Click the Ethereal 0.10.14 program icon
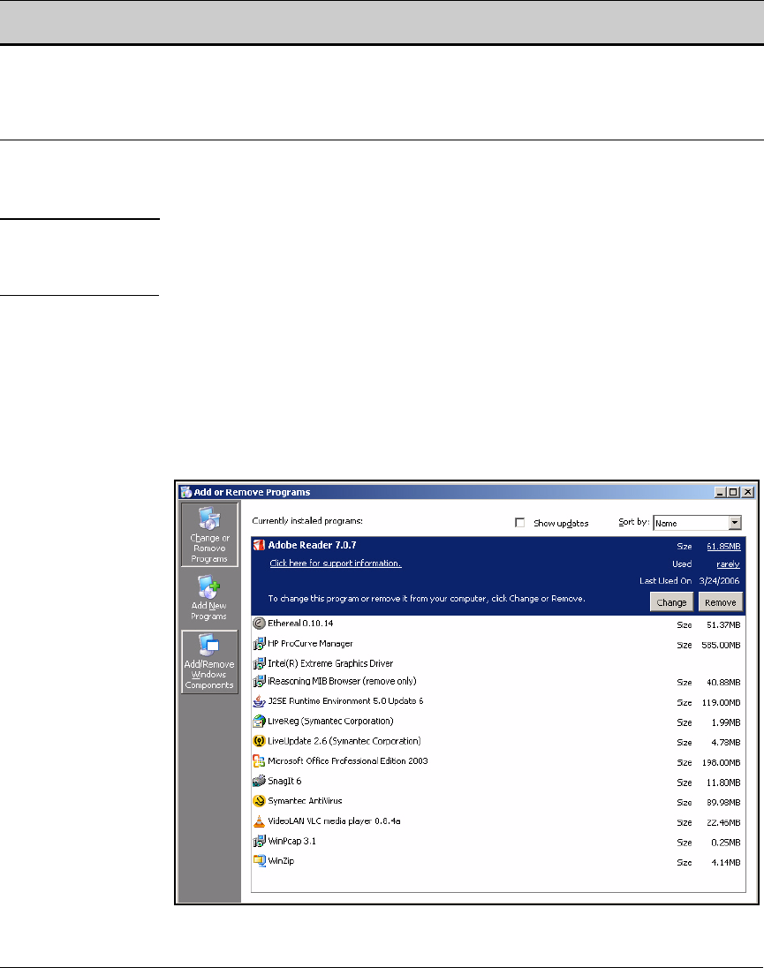The height and width of the screenshot is (968, 764). (x=259, y=624)
